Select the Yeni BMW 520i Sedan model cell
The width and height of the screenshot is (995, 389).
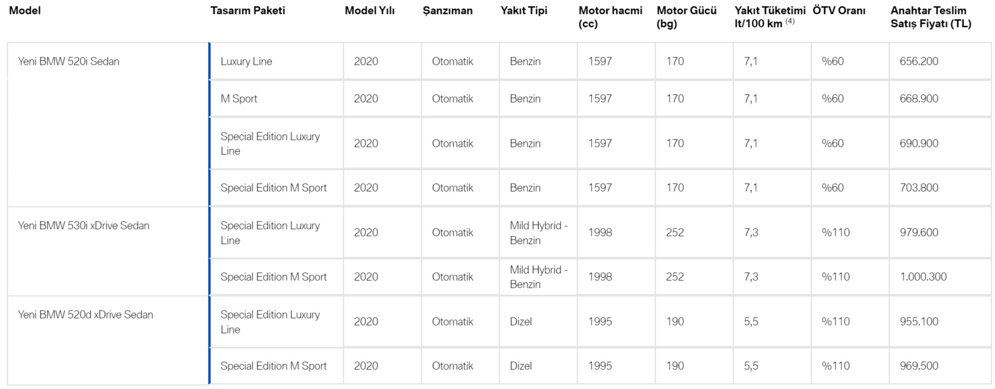point(69,61)
